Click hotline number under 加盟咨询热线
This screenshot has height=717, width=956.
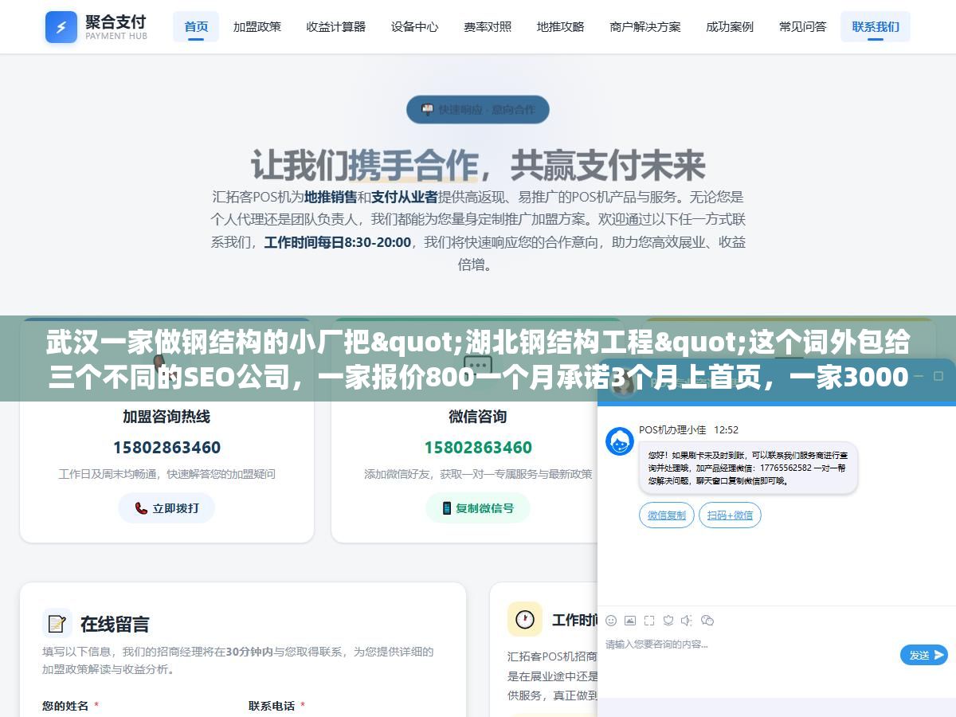pyautogui.click(x=167, y=448)
